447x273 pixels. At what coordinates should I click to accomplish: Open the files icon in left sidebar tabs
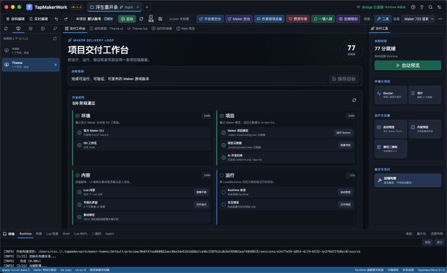[x=6, y=29]
